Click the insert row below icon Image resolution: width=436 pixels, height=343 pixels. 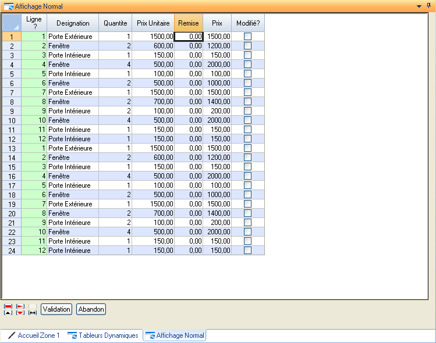(x=20, y=309)
